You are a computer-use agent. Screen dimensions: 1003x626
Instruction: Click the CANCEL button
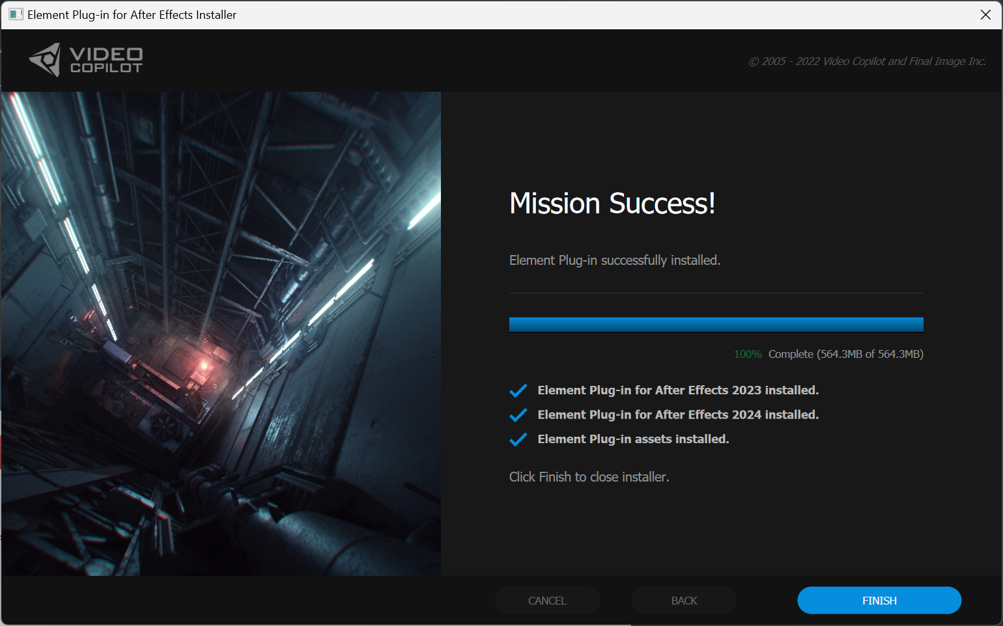pyautogui.click(x=547, y=600)
